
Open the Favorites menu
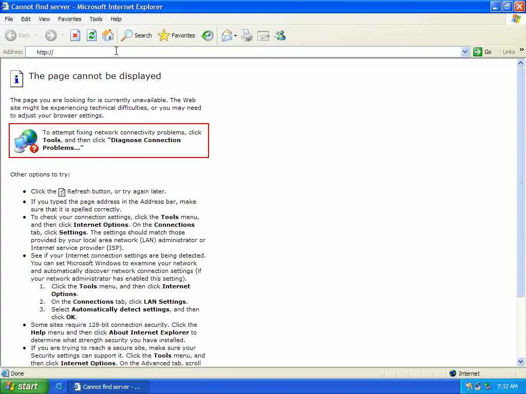click(70, 19)
